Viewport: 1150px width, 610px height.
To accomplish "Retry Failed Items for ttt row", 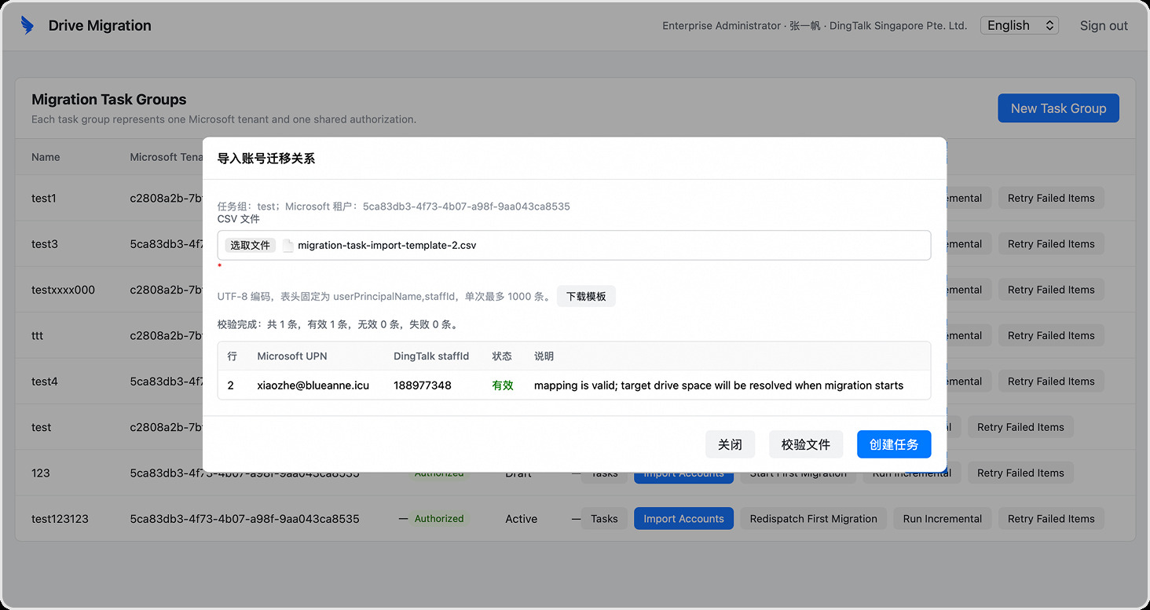I will (x=1051, y=335).
